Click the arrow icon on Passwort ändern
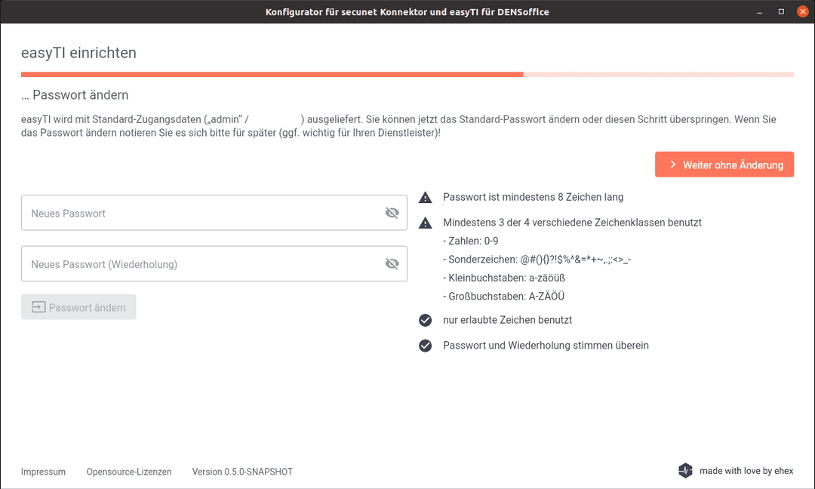Viewport: 815px width, 489px height. click(x=38, y=307)
